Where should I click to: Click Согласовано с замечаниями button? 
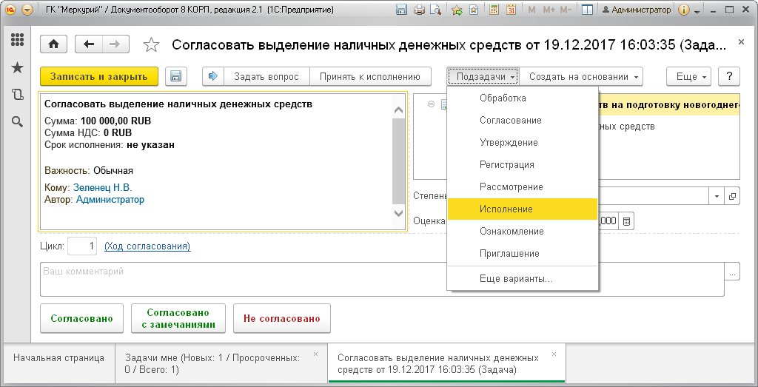click(178, 318)
